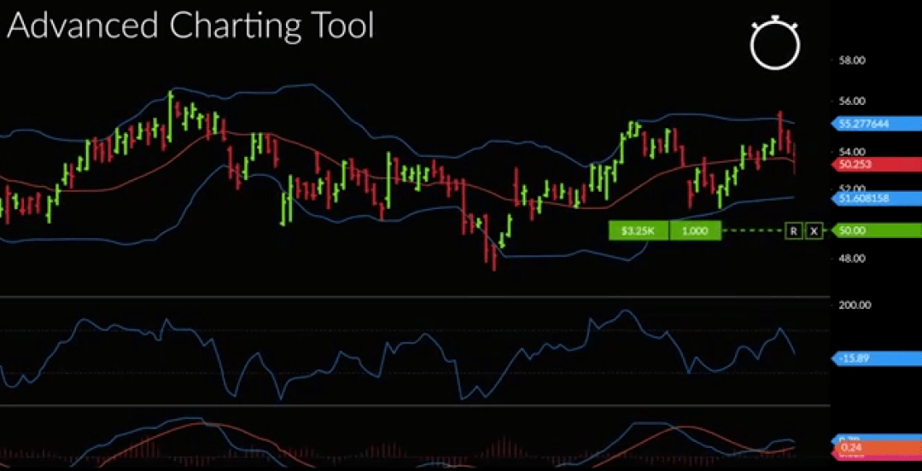Click the Advanced Charting Tool title
922x471 pixels.
190,26
